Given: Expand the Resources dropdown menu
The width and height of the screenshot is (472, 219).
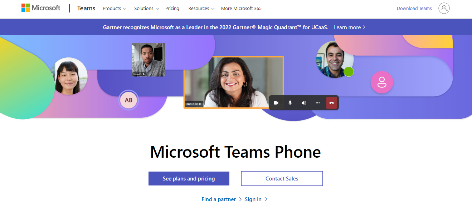Looking at the screenshot, I should 201,8.
